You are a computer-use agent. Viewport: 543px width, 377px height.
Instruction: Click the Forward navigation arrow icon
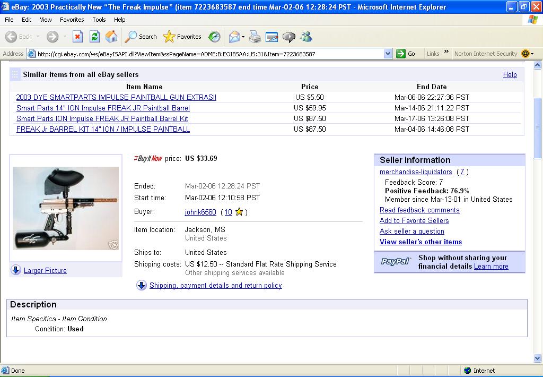[52, 37]
